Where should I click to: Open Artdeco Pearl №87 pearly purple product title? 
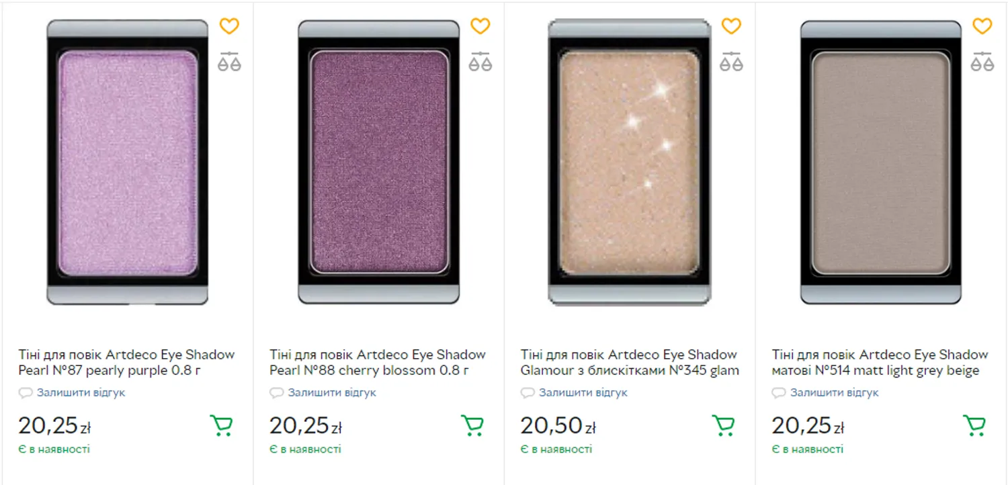(x=126, y=362)
